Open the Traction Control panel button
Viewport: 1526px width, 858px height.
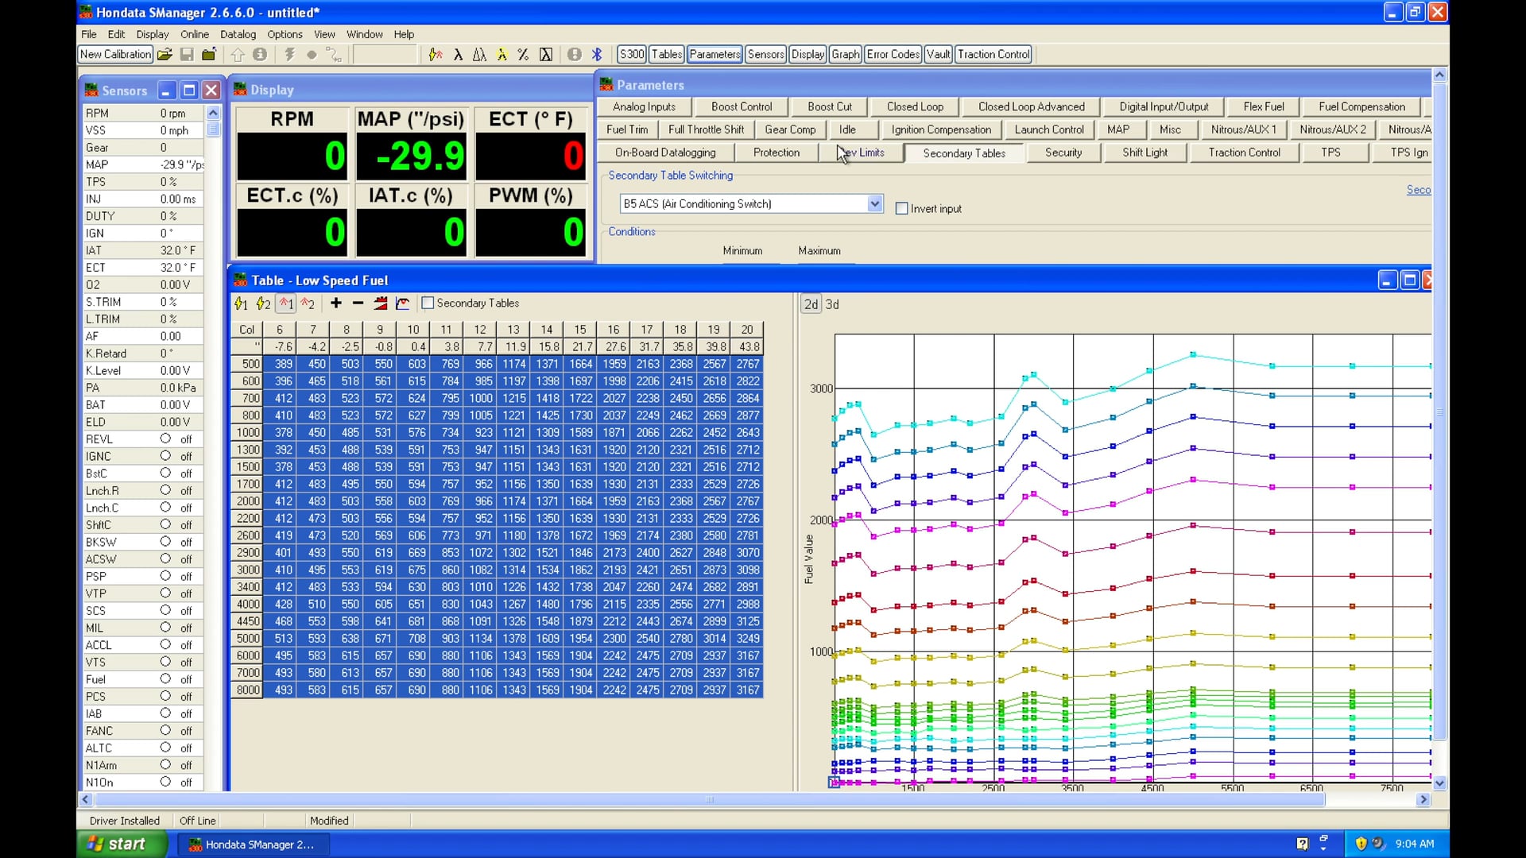993,54
